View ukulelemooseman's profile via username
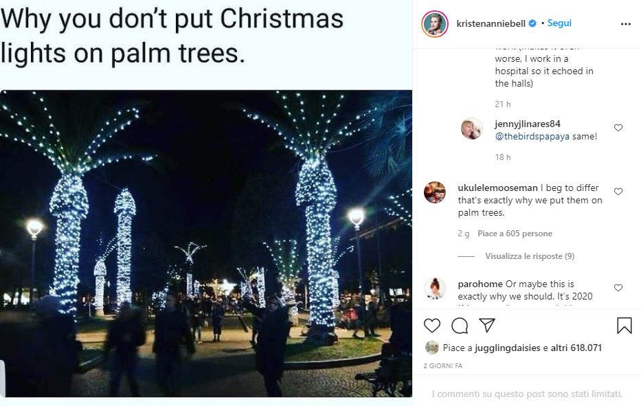 497,188
